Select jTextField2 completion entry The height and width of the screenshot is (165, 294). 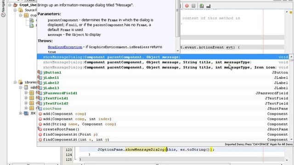[x=163, y=104]
